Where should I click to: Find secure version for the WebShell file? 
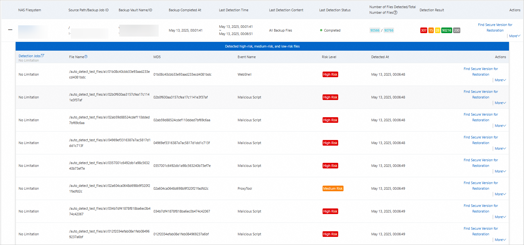pyautogui.click(x=481, y=72)
